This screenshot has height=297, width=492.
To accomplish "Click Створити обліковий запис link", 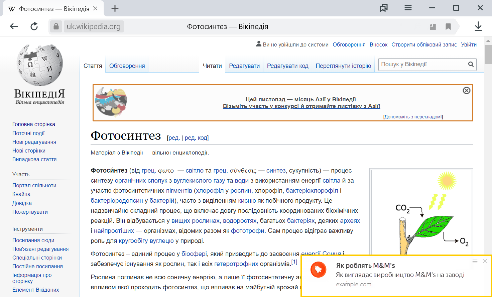I will [x=424, y=44].
